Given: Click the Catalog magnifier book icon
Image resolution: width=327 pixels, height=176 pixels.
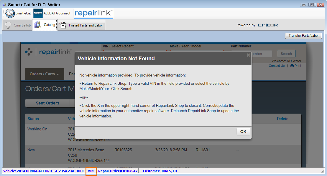Looking at the screenshot, I should tap(37, 25).
